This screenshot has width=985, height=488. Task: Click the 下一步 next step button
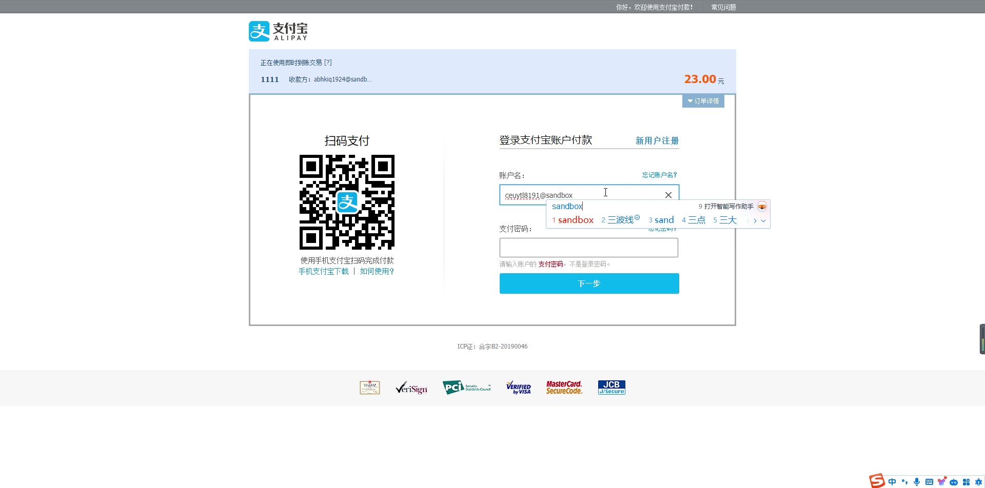coord(589,283)
